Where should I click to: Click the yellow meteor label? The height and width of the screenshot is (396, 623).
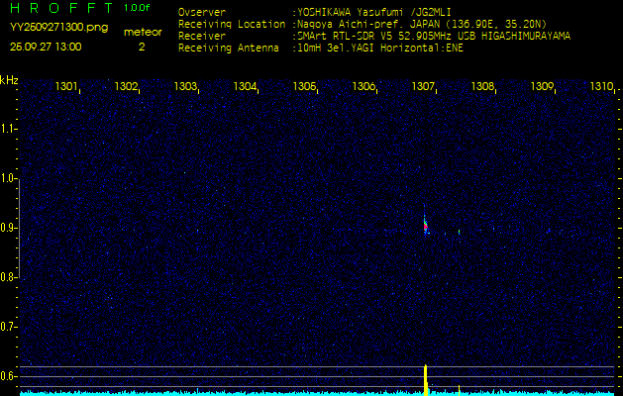pyautogui.click(x=141, y=32)
